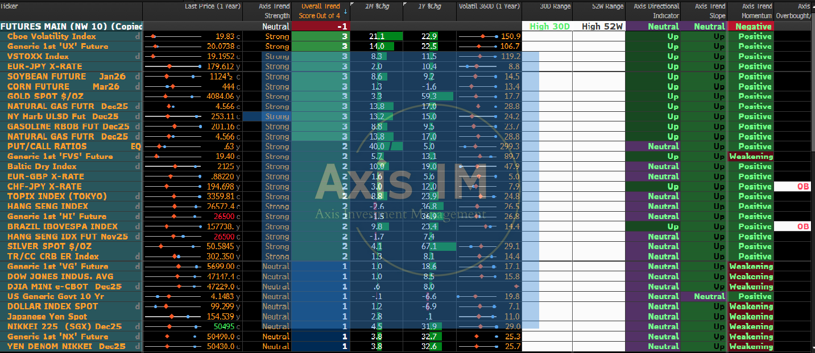Screen dimensions: 815x353
Task: Select the NIKKEI 225 (SGX) Dec25 ticker
Action: pyautogui.click(x=65, y=326)
